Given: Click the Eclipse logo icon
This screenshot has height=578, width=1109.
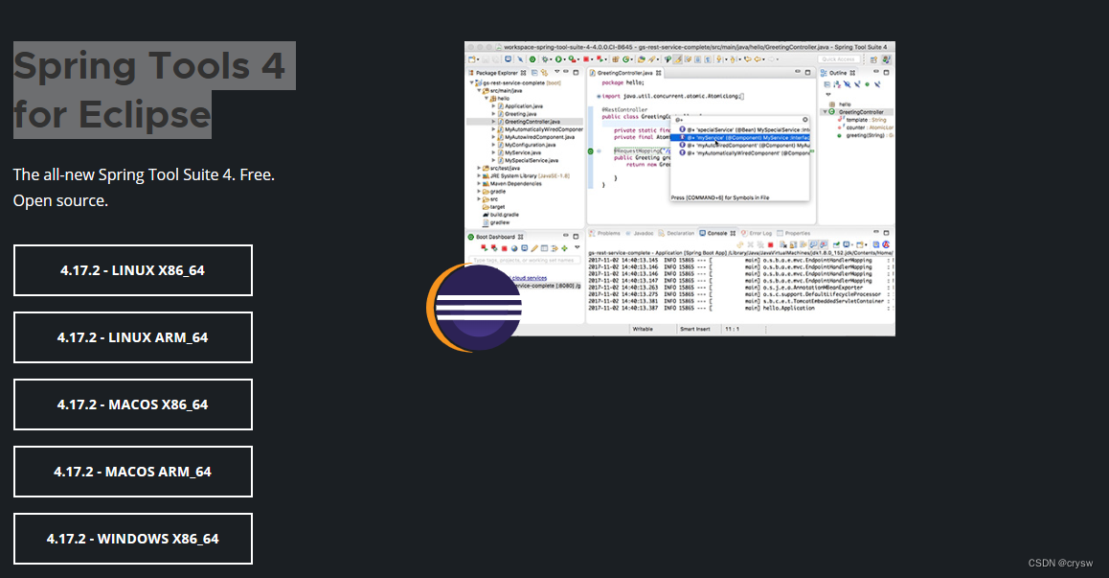Looking at the screenshot, I should pos(474,308).
